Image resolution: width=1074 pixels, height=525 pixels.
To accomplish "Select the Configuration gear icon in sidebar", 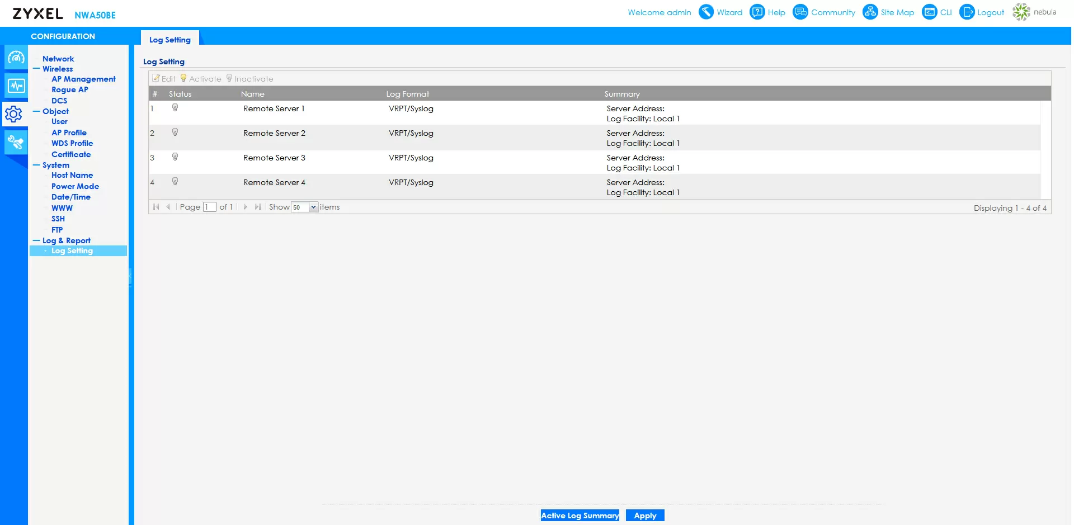I will pyautogui.click(x=14, y=114).
